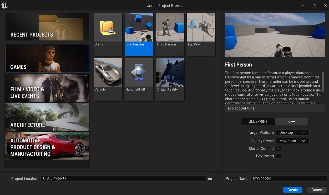Maximize the Unreal Project Browser window
Image resolution: width=329 pixels, height=195 pixels.
[x=314, y=6]
